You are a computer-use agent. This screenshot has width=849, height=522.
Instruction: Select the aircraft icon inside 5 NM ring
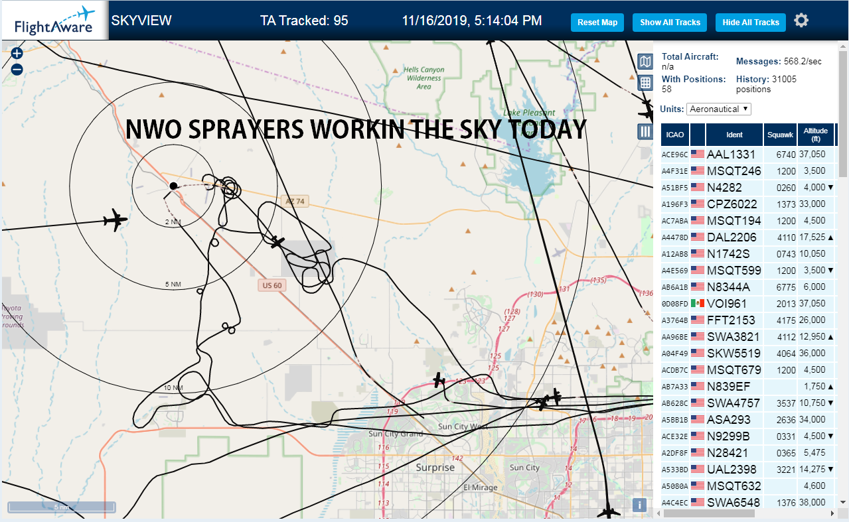tap(116, 220)
